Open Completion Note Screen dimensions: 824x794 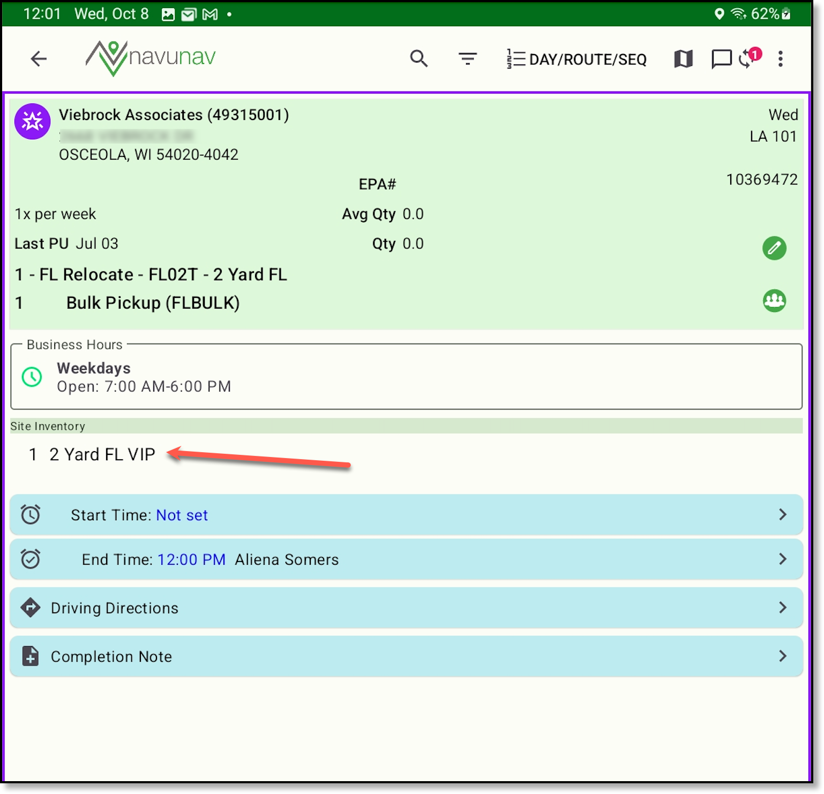tap(406, 656)
